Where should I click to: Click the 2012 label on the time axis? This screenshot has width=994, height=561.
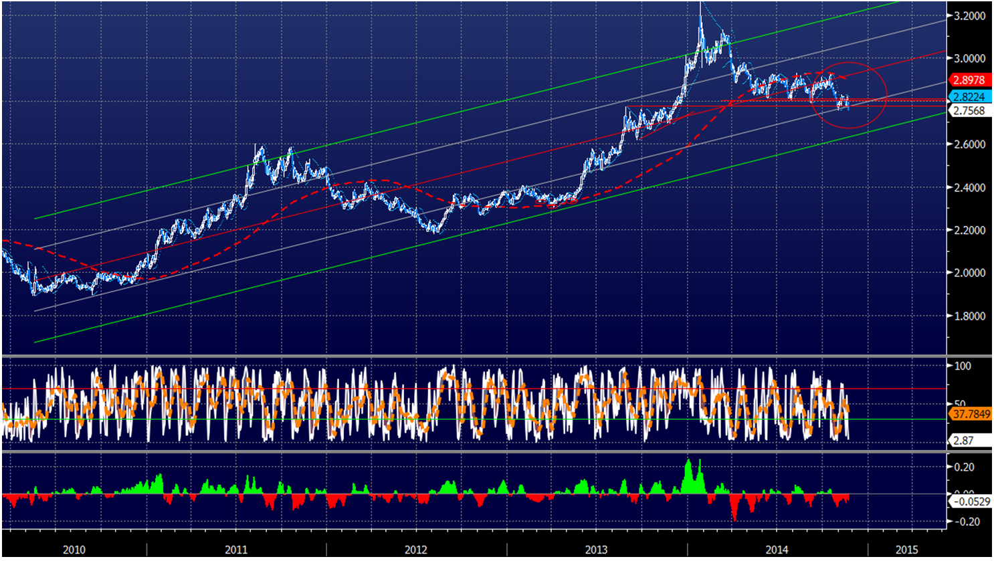click(416, 550)
